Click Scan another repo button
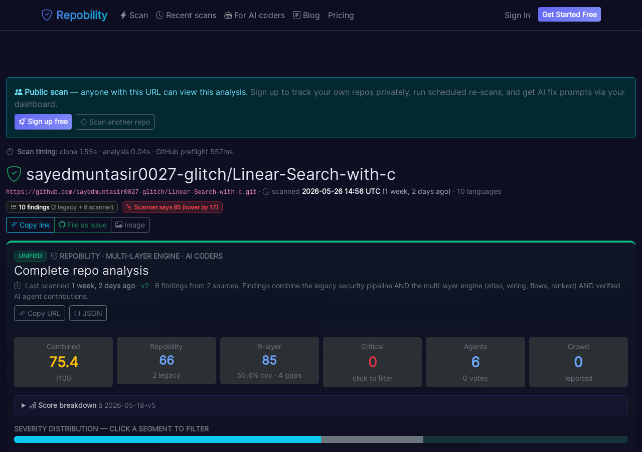The height and width of the screenshot is (452, 642). point(115,122)
